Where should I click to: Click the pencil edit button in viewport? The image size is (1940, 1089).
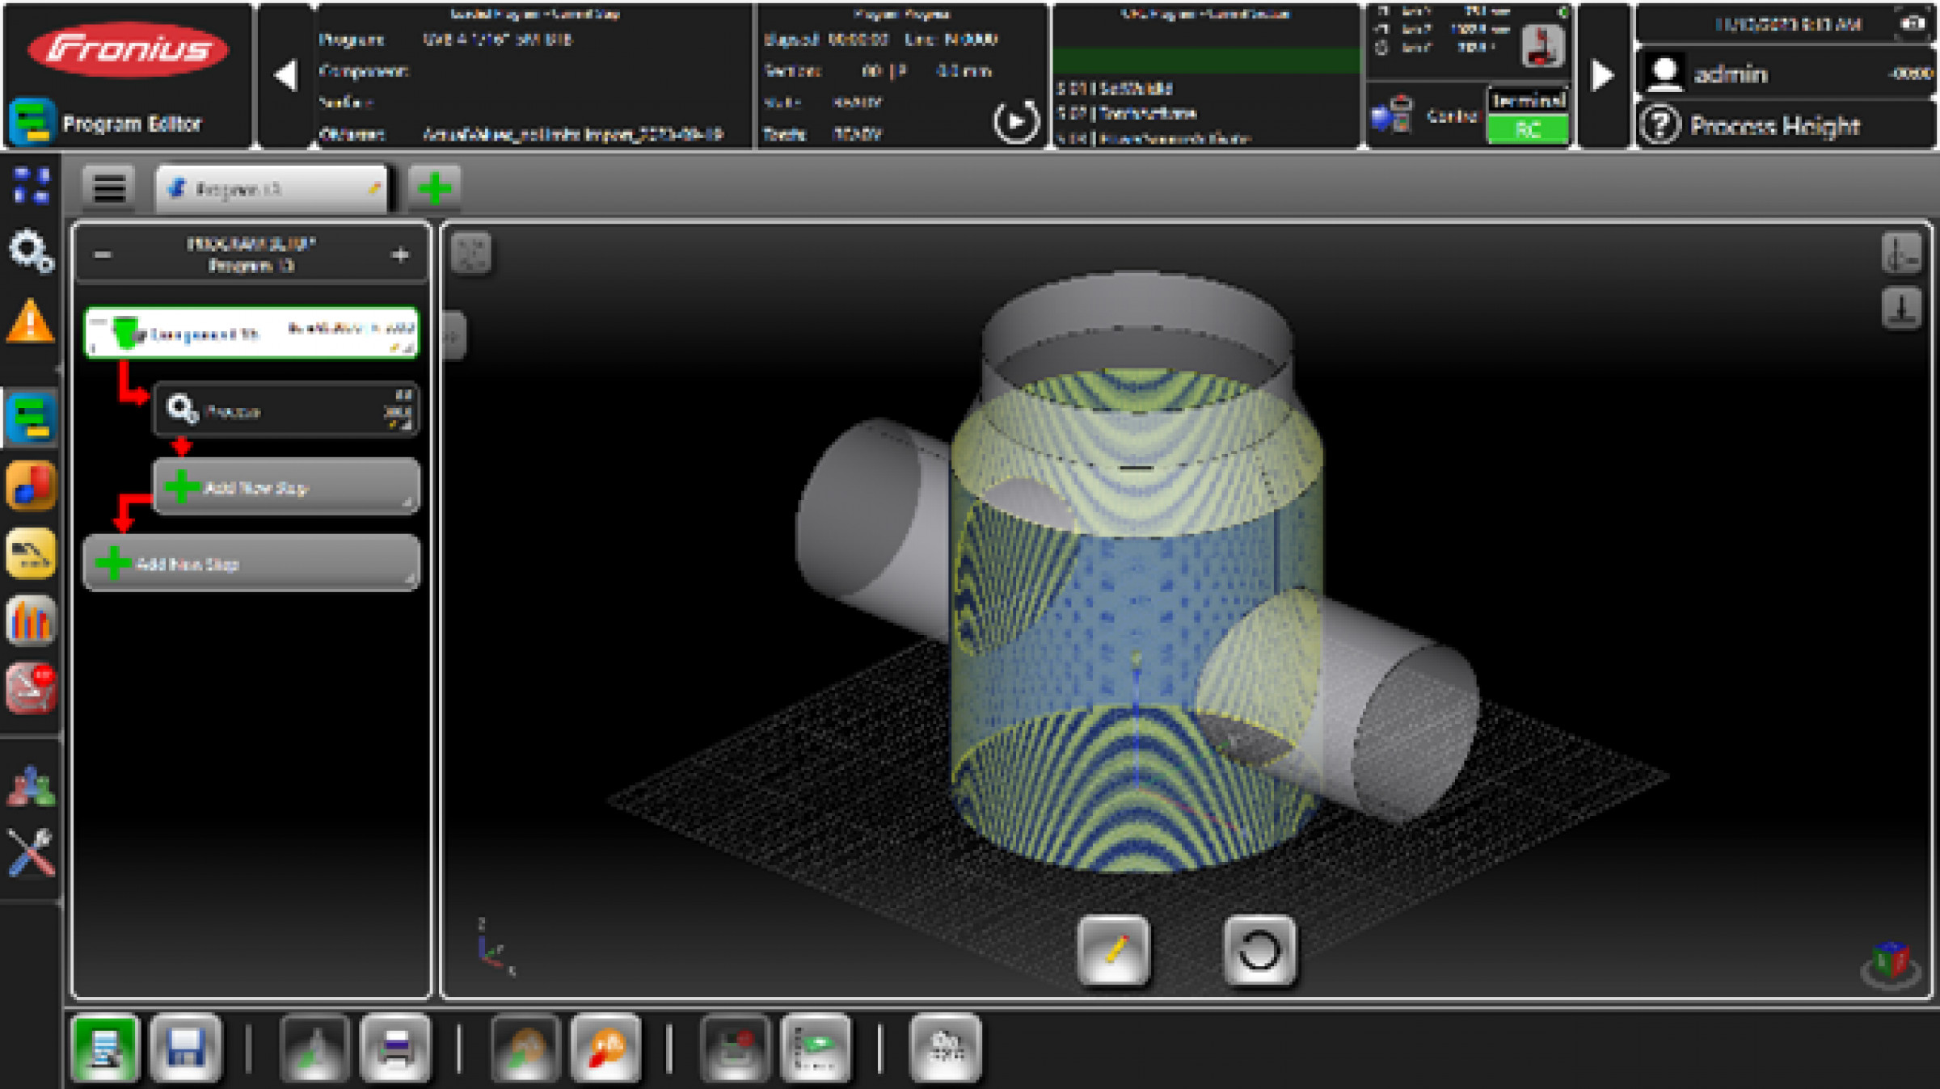[x=1114, y=950]
